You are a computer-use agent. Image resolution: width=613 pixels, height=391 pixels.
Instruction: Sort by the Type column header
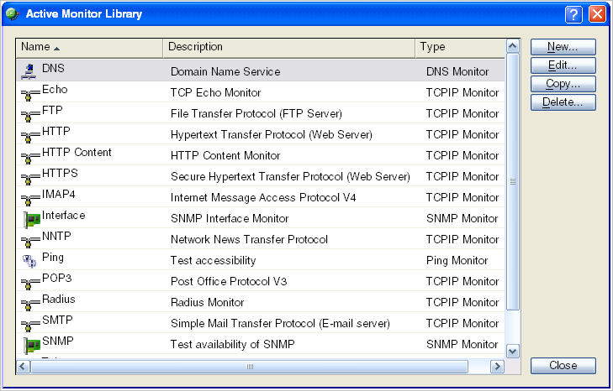click(x=460, y=48)
